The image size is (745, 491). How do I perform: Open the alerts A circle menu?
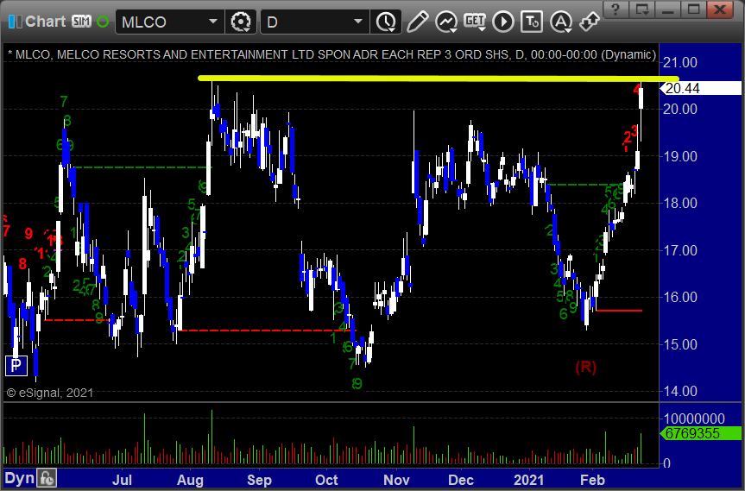[561, 22]
